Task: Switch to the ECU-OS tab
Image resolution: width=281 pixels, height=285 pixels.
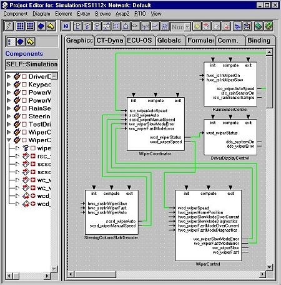Action: 140,40
